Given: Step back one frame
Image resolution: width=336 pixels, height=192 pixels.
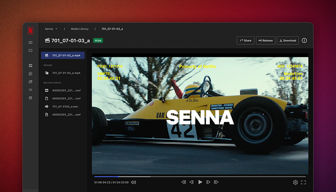Looking at the screenshot, I should point(192,182).
